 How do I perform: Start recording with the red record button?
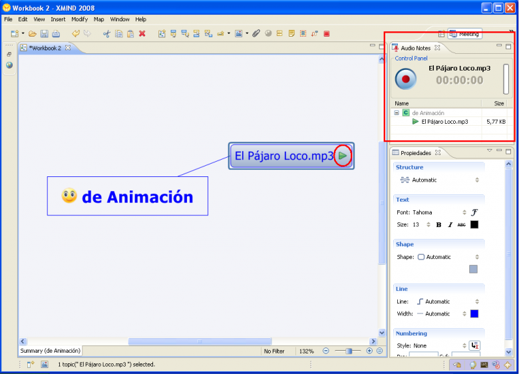click(406, 79)
